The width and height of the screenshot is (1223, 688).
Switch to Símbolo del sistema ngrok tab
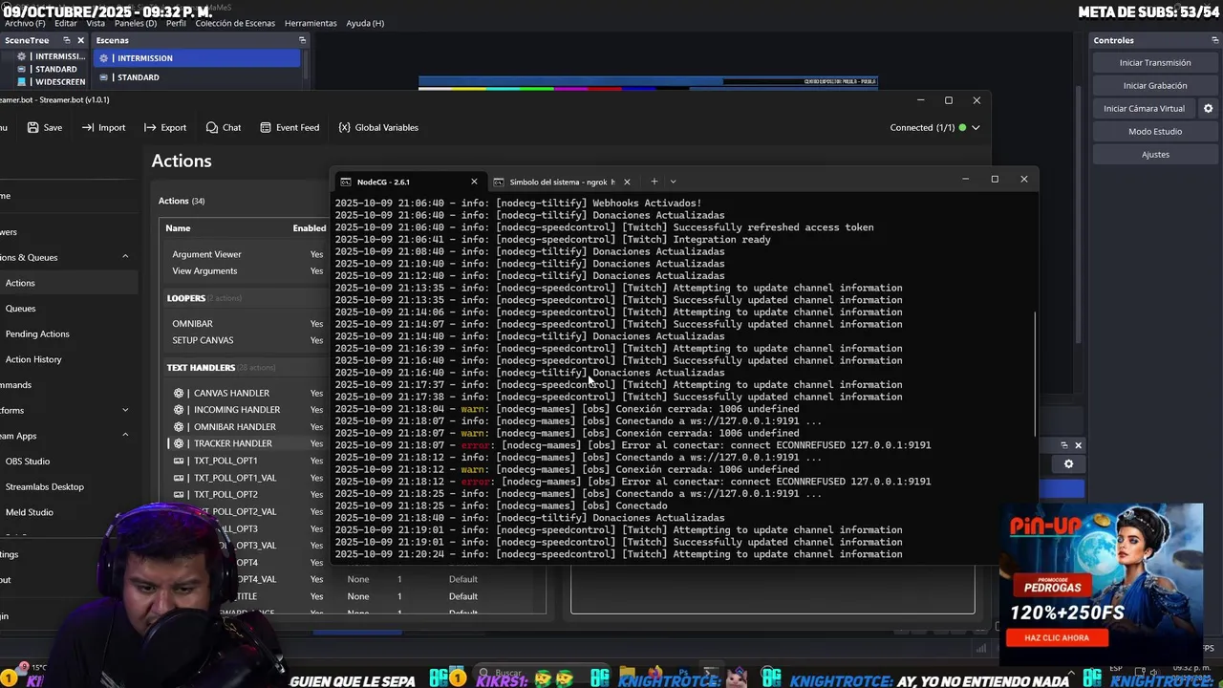(x=563, y=182)
